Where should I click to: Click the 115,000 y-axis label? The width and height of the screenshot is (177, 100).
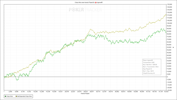click(x=169, y=15)
